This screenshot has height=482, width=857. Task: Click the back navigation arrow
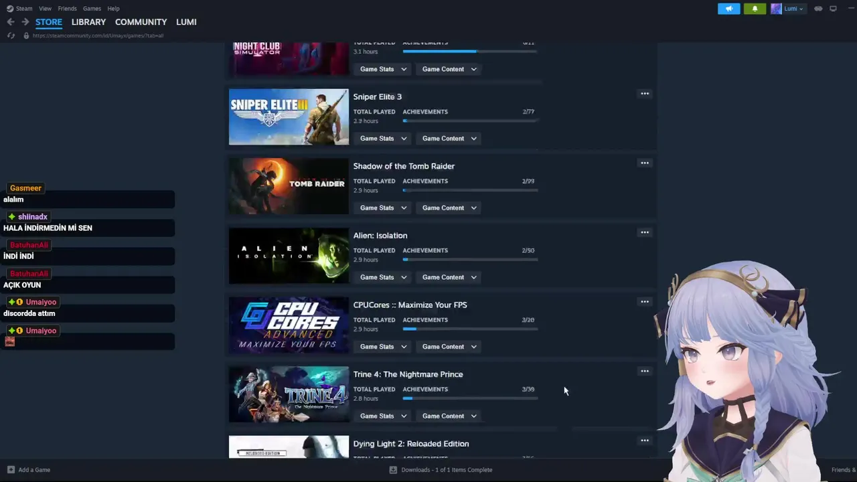point(11,22)
